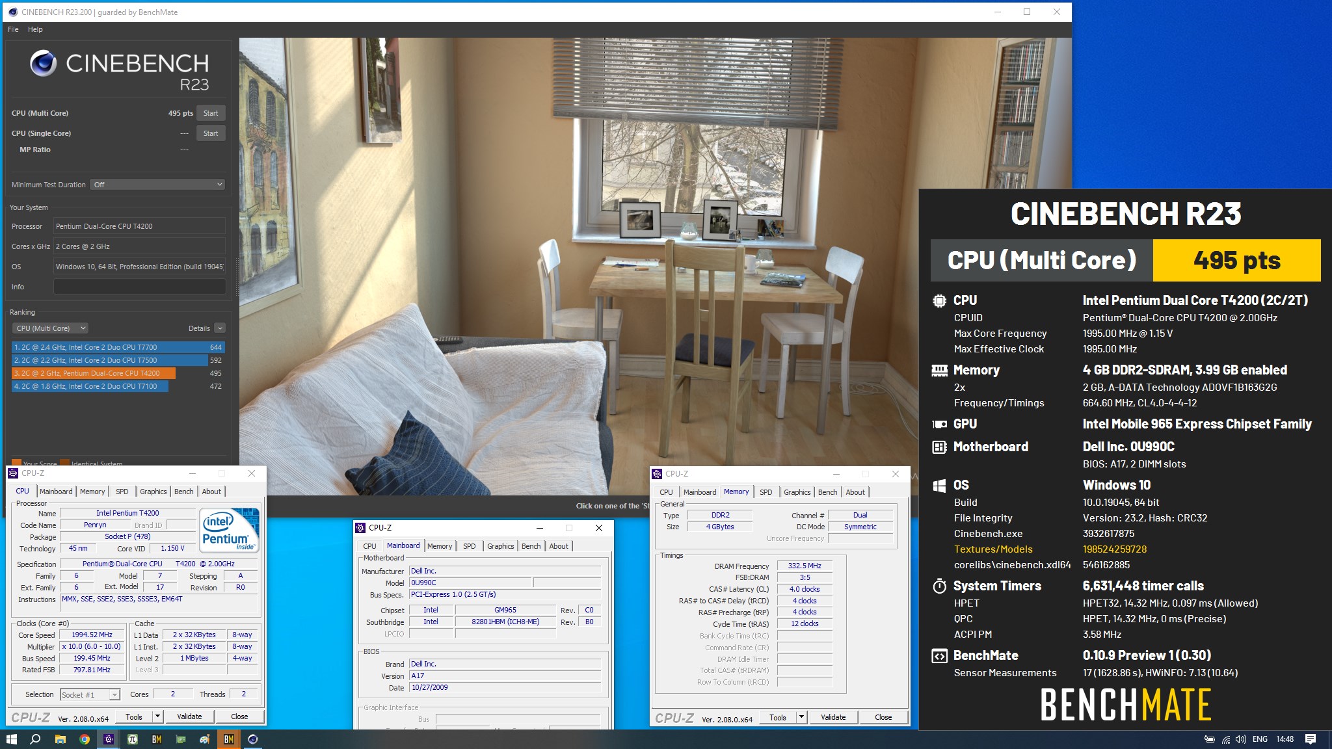1332x749 pixels.
Task: Click Validate in CPU-Z Memory window
Action: tap(833, 717)
